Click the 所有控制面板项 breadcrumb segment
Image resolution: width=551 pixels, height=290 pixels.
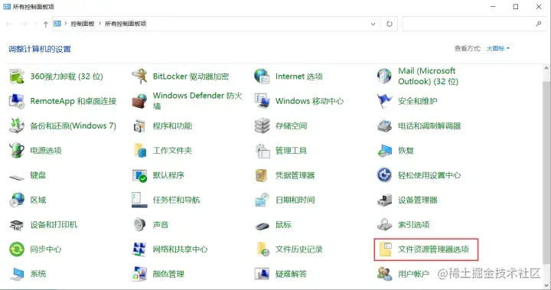[x=126, y=24]
